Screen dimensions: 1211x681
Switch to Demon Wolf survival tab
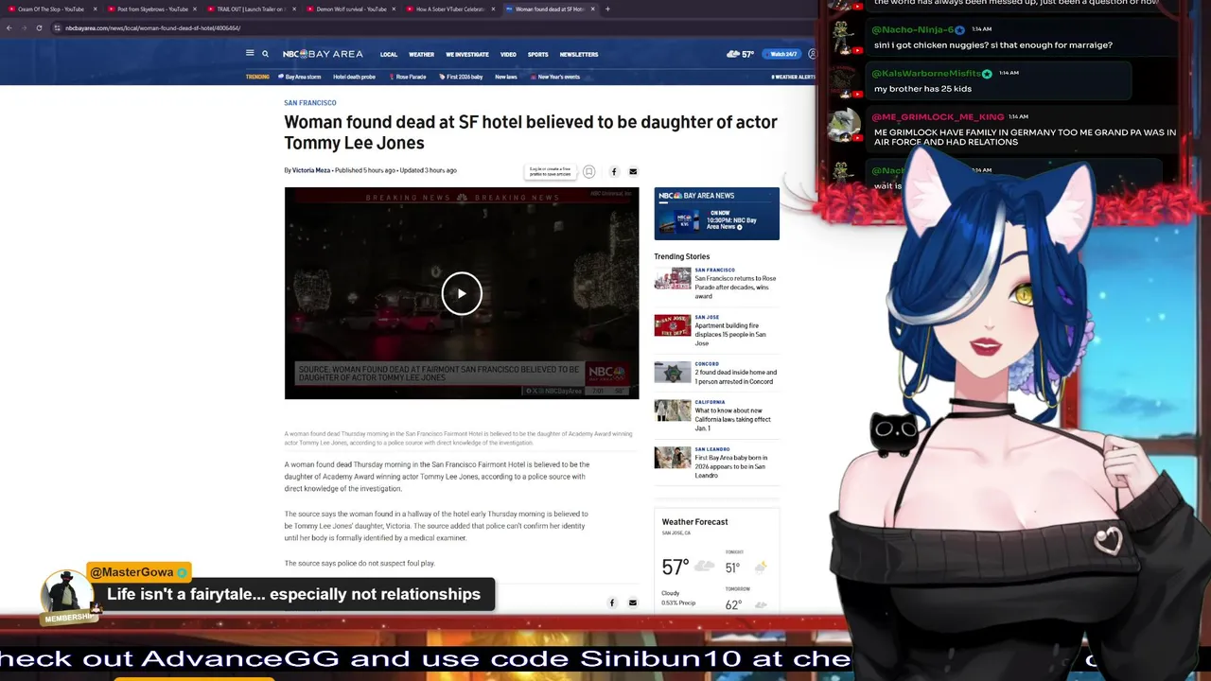tap(352, 9)
